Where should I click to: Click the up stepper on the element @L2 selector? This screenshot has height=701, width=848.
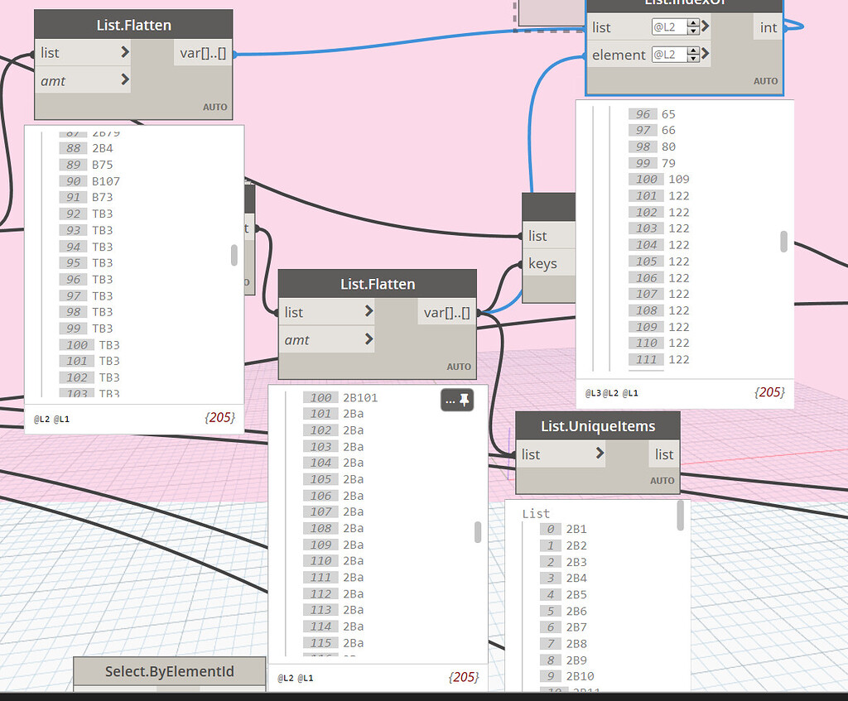click(694, 50)
